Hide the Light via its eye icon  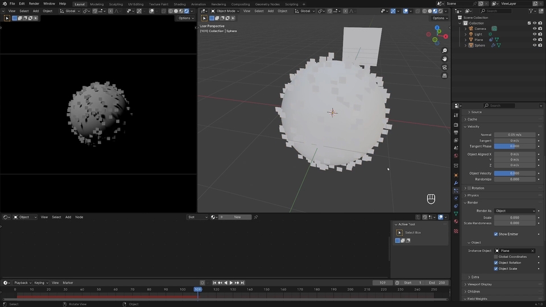pyautogui.click(x=535, y=34)
